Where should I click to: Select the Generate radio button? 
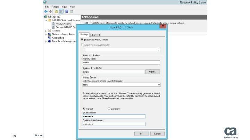109,109
